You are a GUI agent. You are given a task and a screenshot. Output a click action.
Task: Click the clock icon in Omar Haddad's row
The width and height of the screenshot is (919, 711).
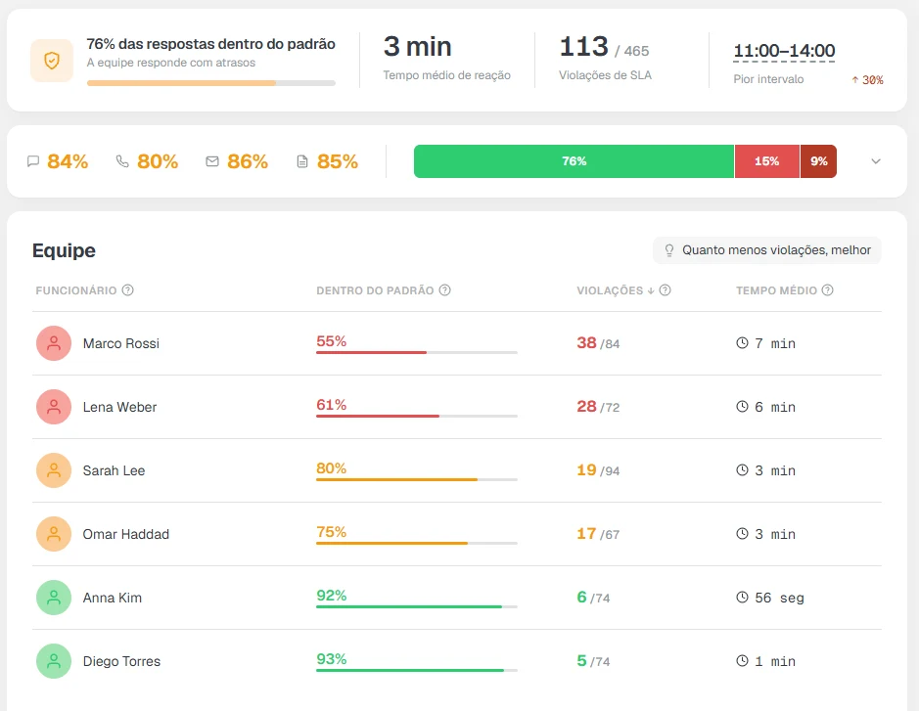tap(742, 533)
